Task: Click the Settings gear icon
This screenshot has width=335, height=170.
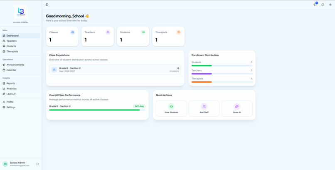Action: point(4,107)
